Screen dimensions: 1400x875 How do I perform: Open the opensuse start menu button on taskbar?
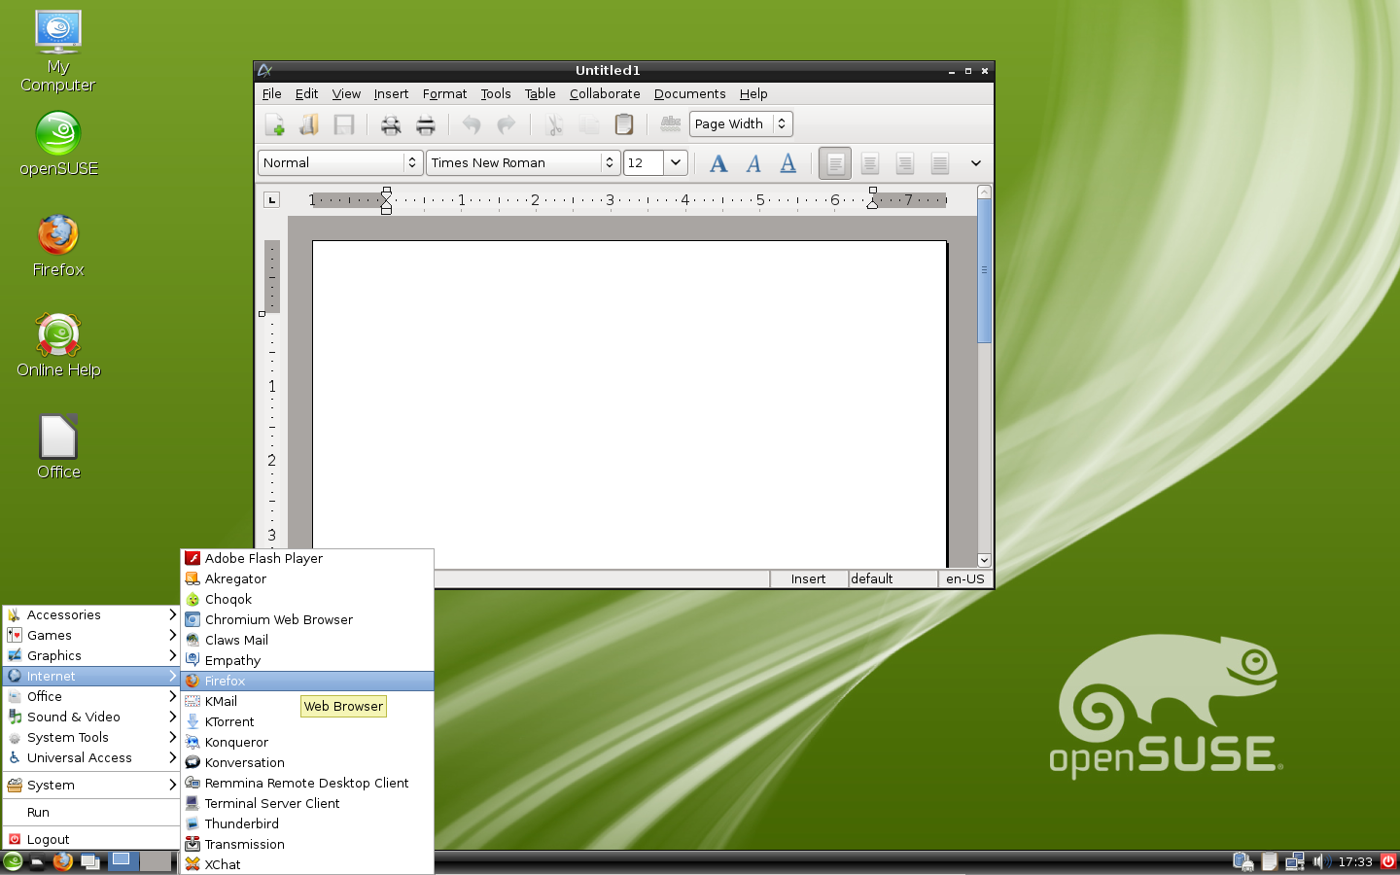13,861
